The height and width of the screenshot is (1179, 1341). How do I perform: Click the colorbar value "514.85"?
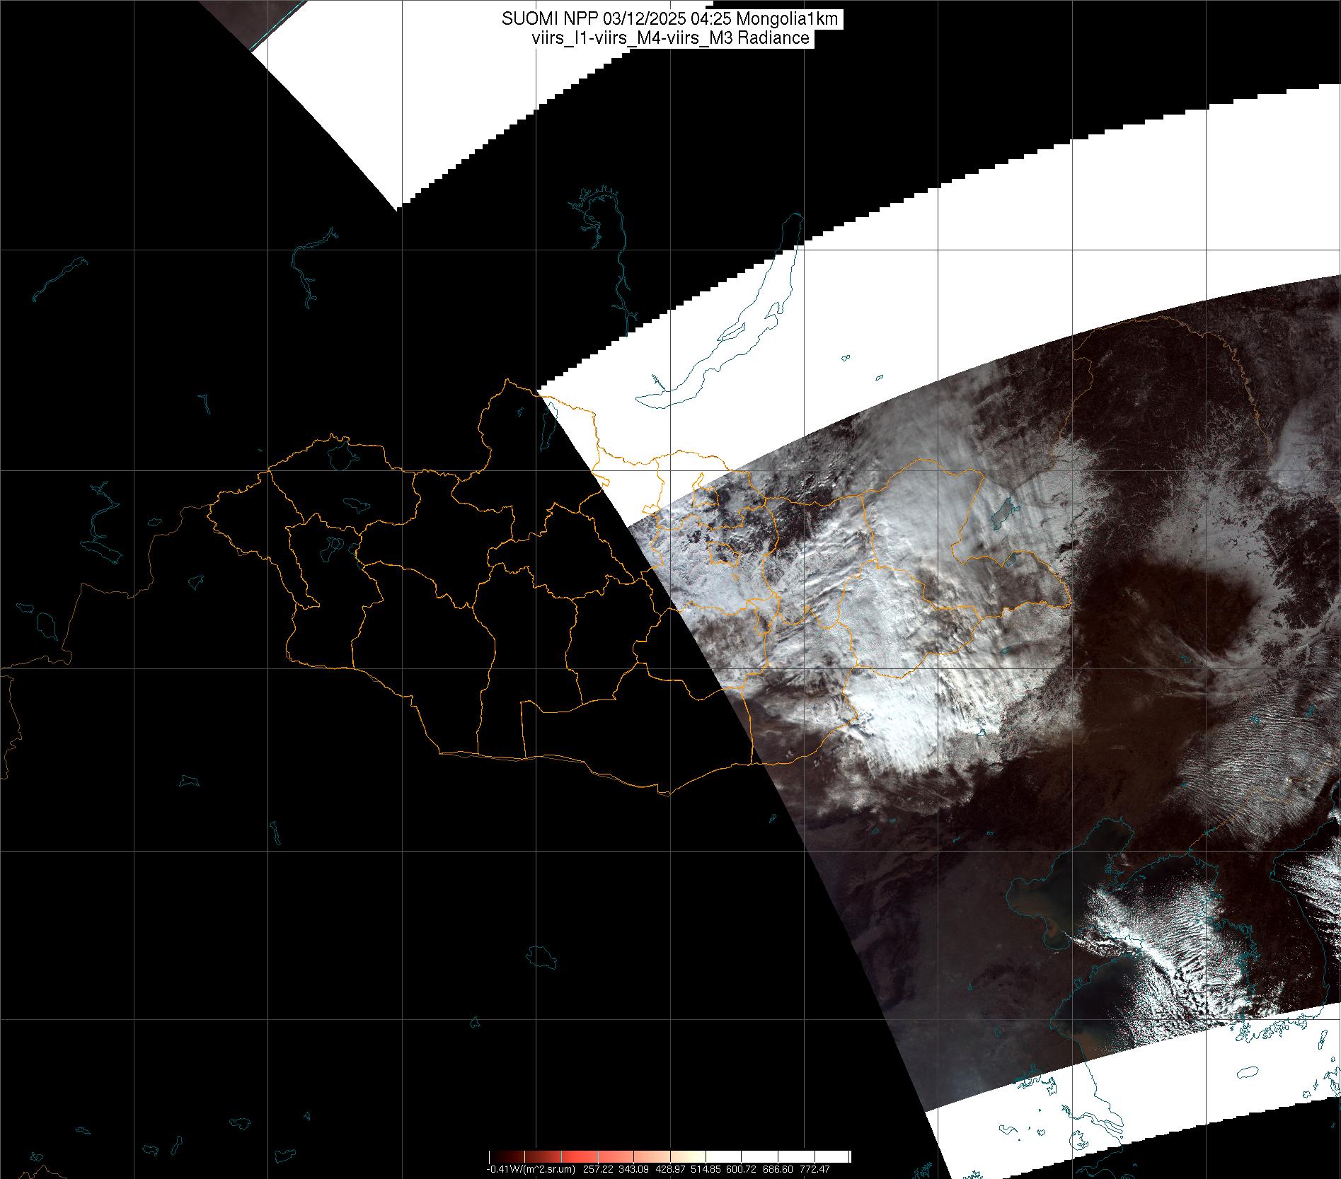pos(707,1169)
